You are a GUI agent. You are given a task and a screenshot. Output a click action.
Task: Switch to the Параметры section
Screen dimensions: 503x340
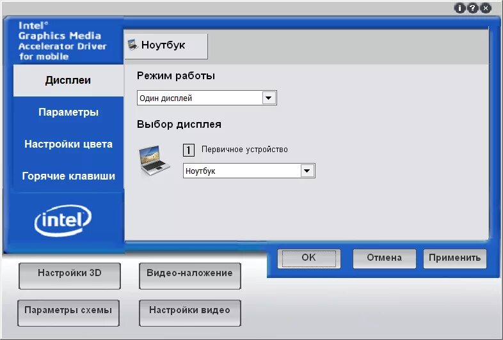pyautogui.click(x=68, y=112)
